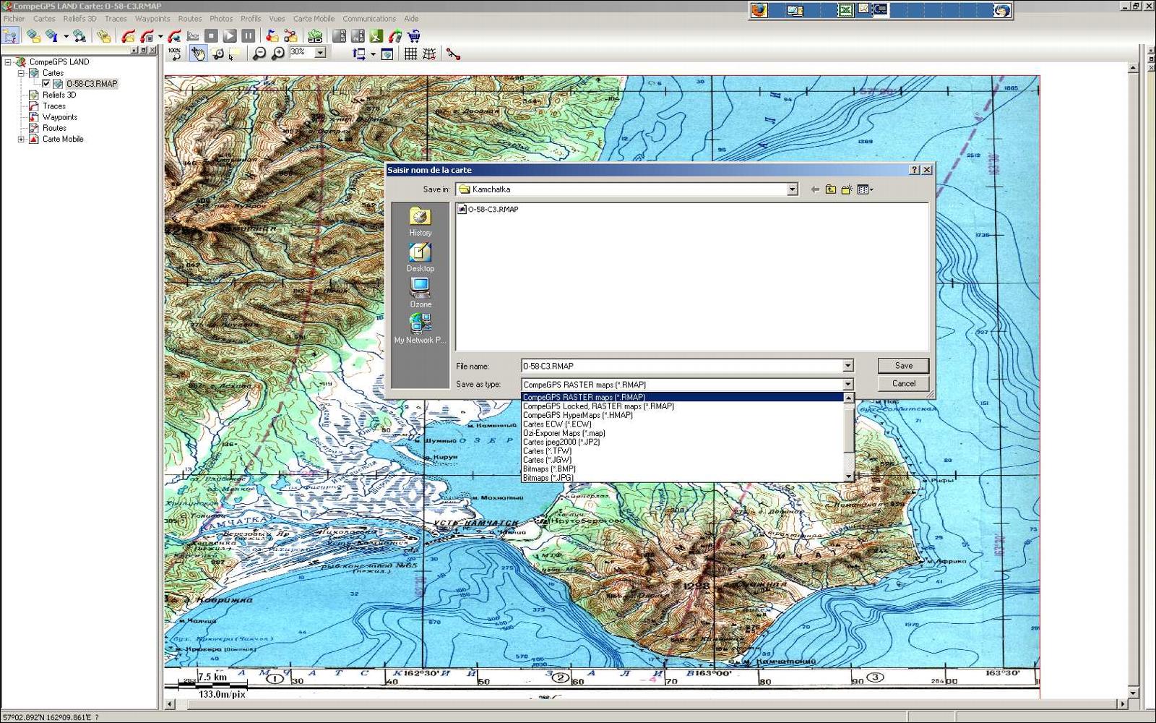Click the Pause animation button

[x=248, y=35]
